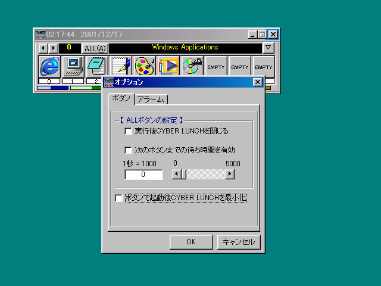Image resolution: width=381 pixels, height=286 pixels.
Task: Click the scrollbar left arrow
Action: pos(176,174)
